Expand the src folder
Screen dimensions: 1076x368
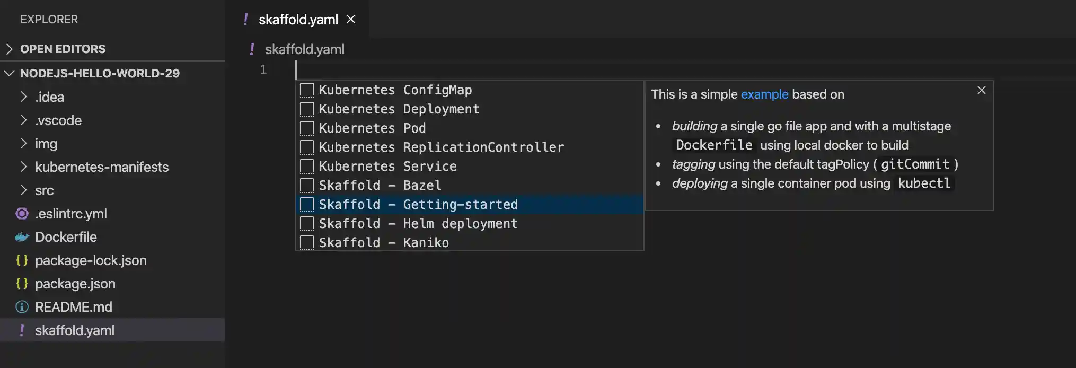click(23, 190)
